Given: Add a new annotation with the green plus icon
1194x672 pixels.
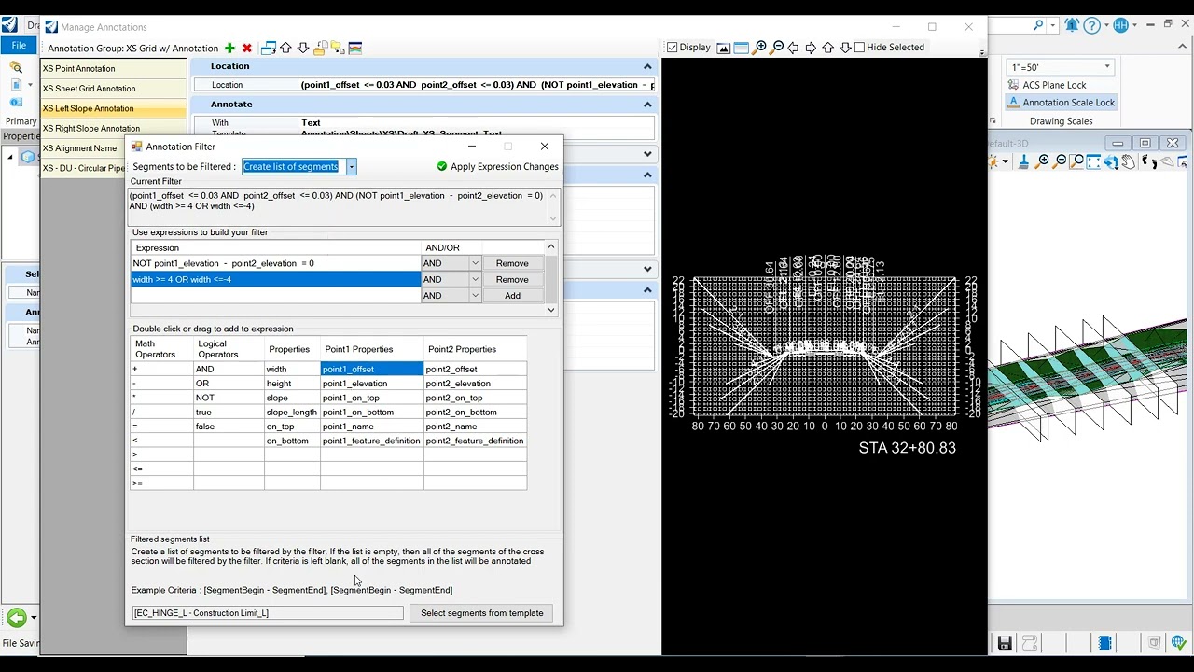Looking at the screenshot, I should 229,48.
